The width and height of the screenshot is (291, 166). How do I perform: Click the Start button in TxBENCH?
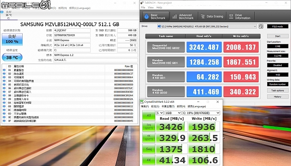click(278, 36)
